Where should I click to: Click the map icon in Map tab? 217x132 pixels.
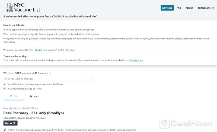tap(31, 96)
